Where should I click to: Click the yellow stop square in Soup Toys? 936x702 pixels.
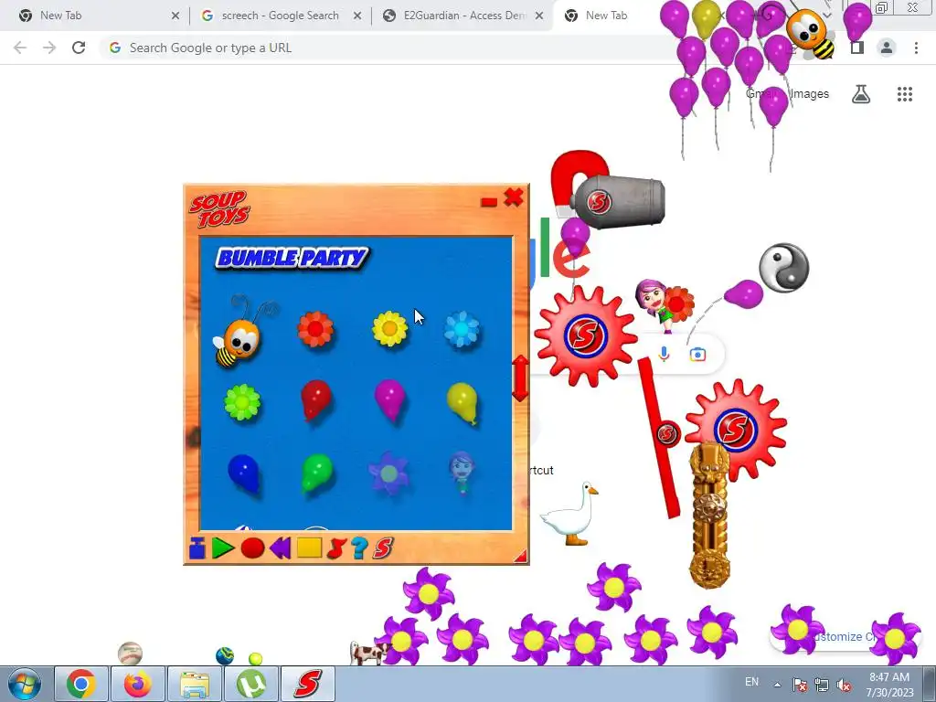tap(309, 548)
